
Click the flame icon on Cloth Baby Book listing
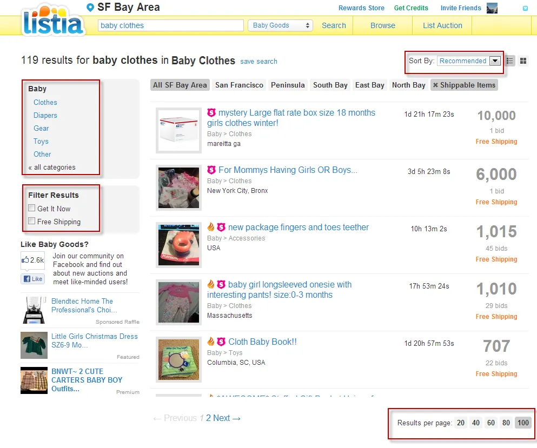210,341
